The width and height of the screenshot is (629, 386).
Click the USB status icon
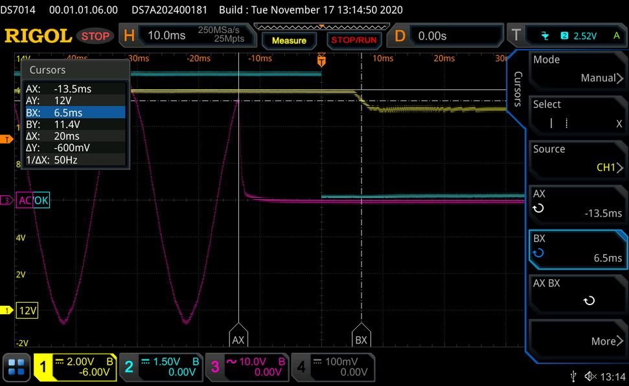[574, 376]
